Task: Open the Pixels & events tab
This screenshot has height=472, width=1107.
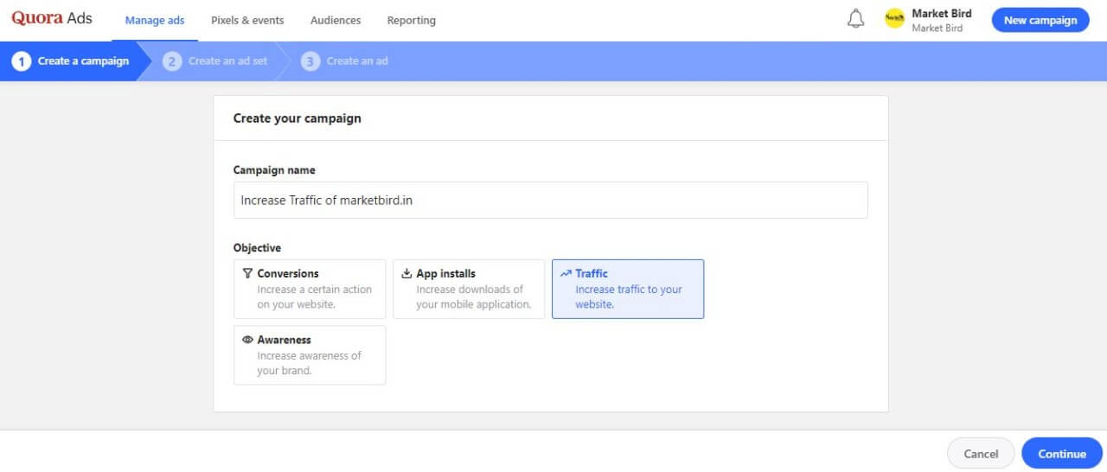Action: click(x=247, y=21)
